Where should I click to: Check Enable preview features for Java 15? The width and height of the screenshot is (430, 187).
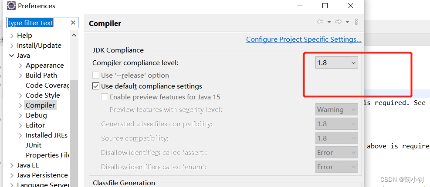(105, 97)
